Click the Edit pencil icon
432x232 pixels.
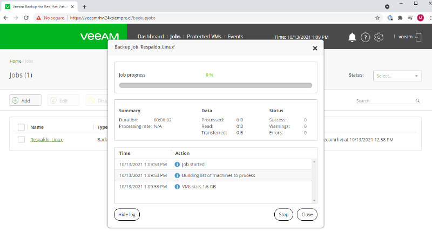[x=53, y=100]
